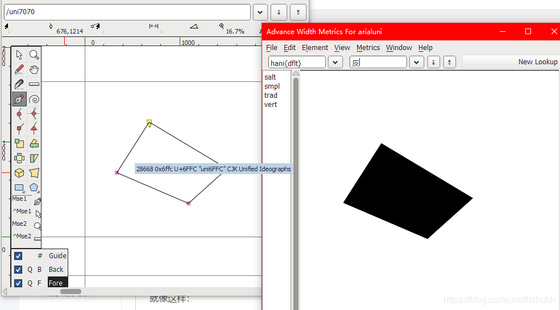Click previous-line button in metrics window
Viewport: 560px width, 310px height.
click(434, 63)
